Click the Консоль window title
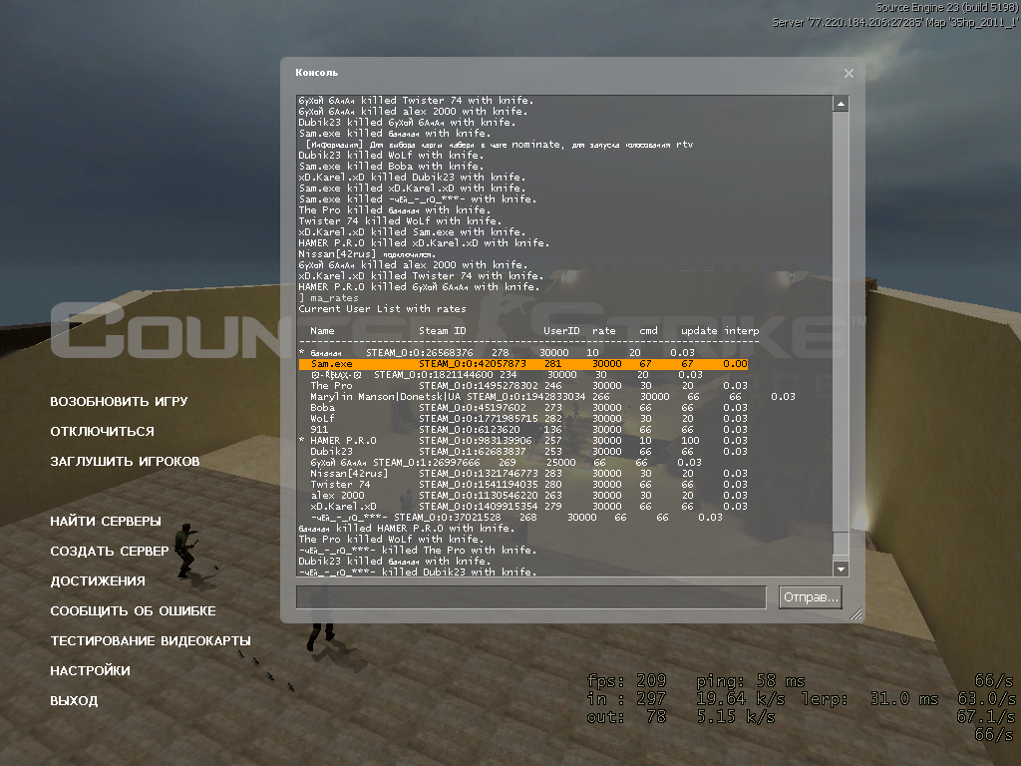The height and width of the screenshot is (766, 1021). [316, 72]
